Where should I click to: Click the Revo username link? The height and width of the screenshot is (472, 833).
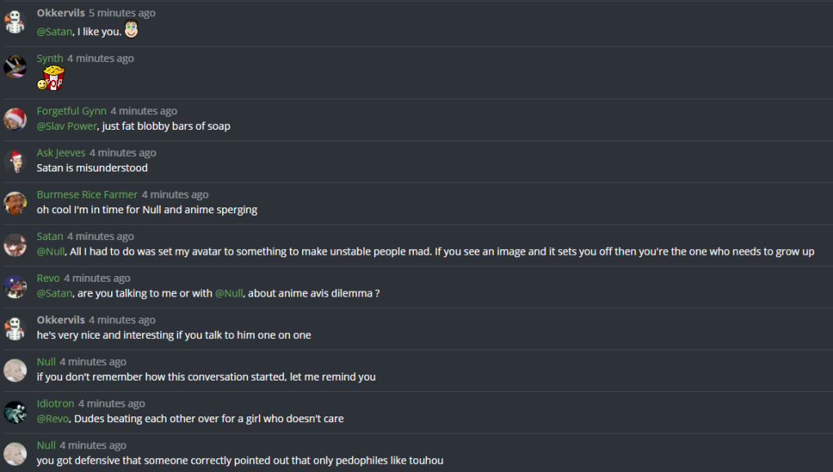(48, 278)
